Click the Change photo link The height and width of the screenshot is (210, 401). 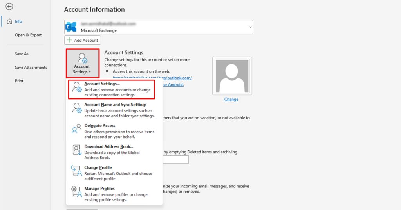coord(231,100)
